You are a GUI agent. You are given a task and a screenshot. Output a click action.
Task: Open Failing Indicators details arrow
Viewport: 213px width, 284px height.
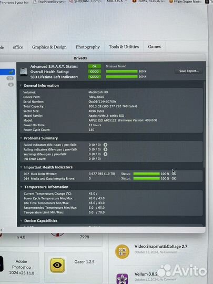(105, 149)
